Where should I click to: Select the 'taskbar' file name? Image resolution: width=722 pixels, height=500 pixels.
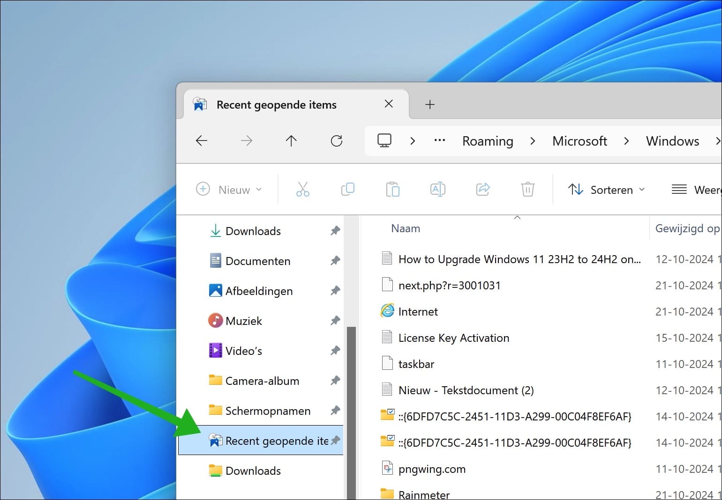(x=416, y=364)
